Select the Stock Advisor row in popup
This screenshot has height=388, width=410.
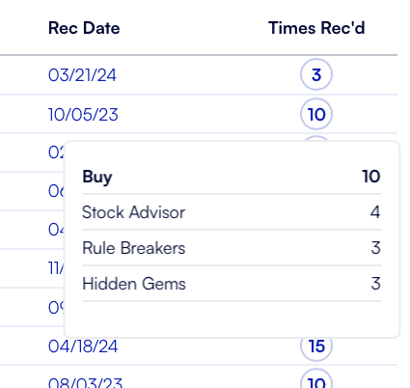pos(232,212)
